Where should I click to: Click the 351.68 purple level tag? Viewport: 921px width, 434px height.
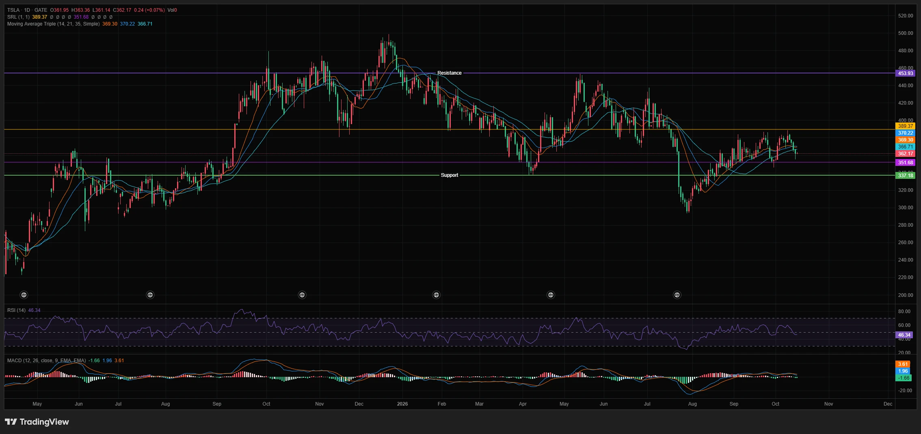click(x=906, y=163)
